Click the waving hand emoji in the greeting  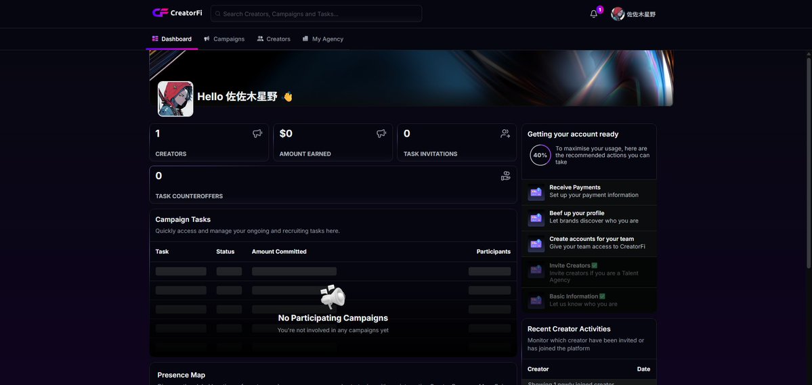point(287,97)
